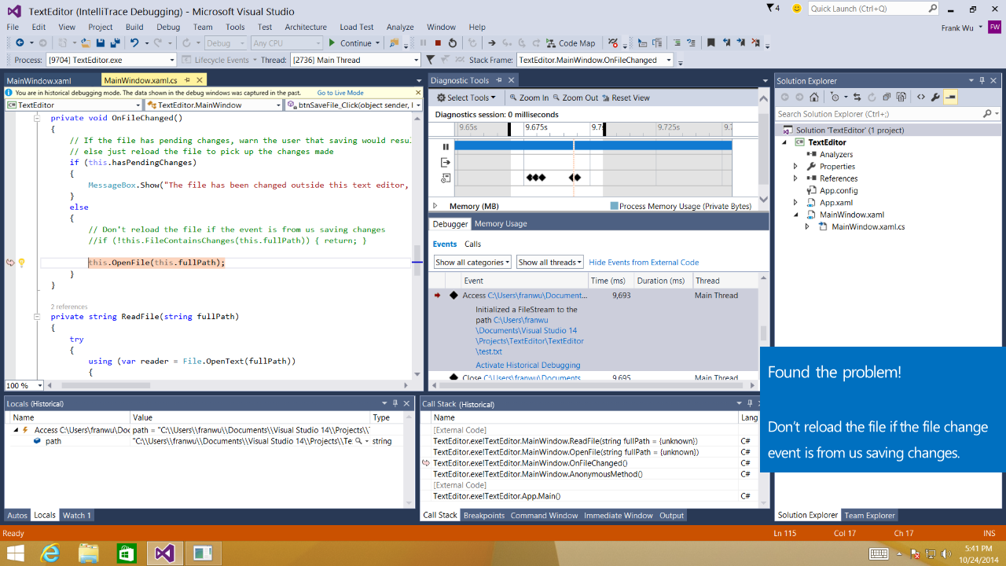Open the Show all categories dropdown
Viewport: 1006px width, 566px height.
[472, 263]
